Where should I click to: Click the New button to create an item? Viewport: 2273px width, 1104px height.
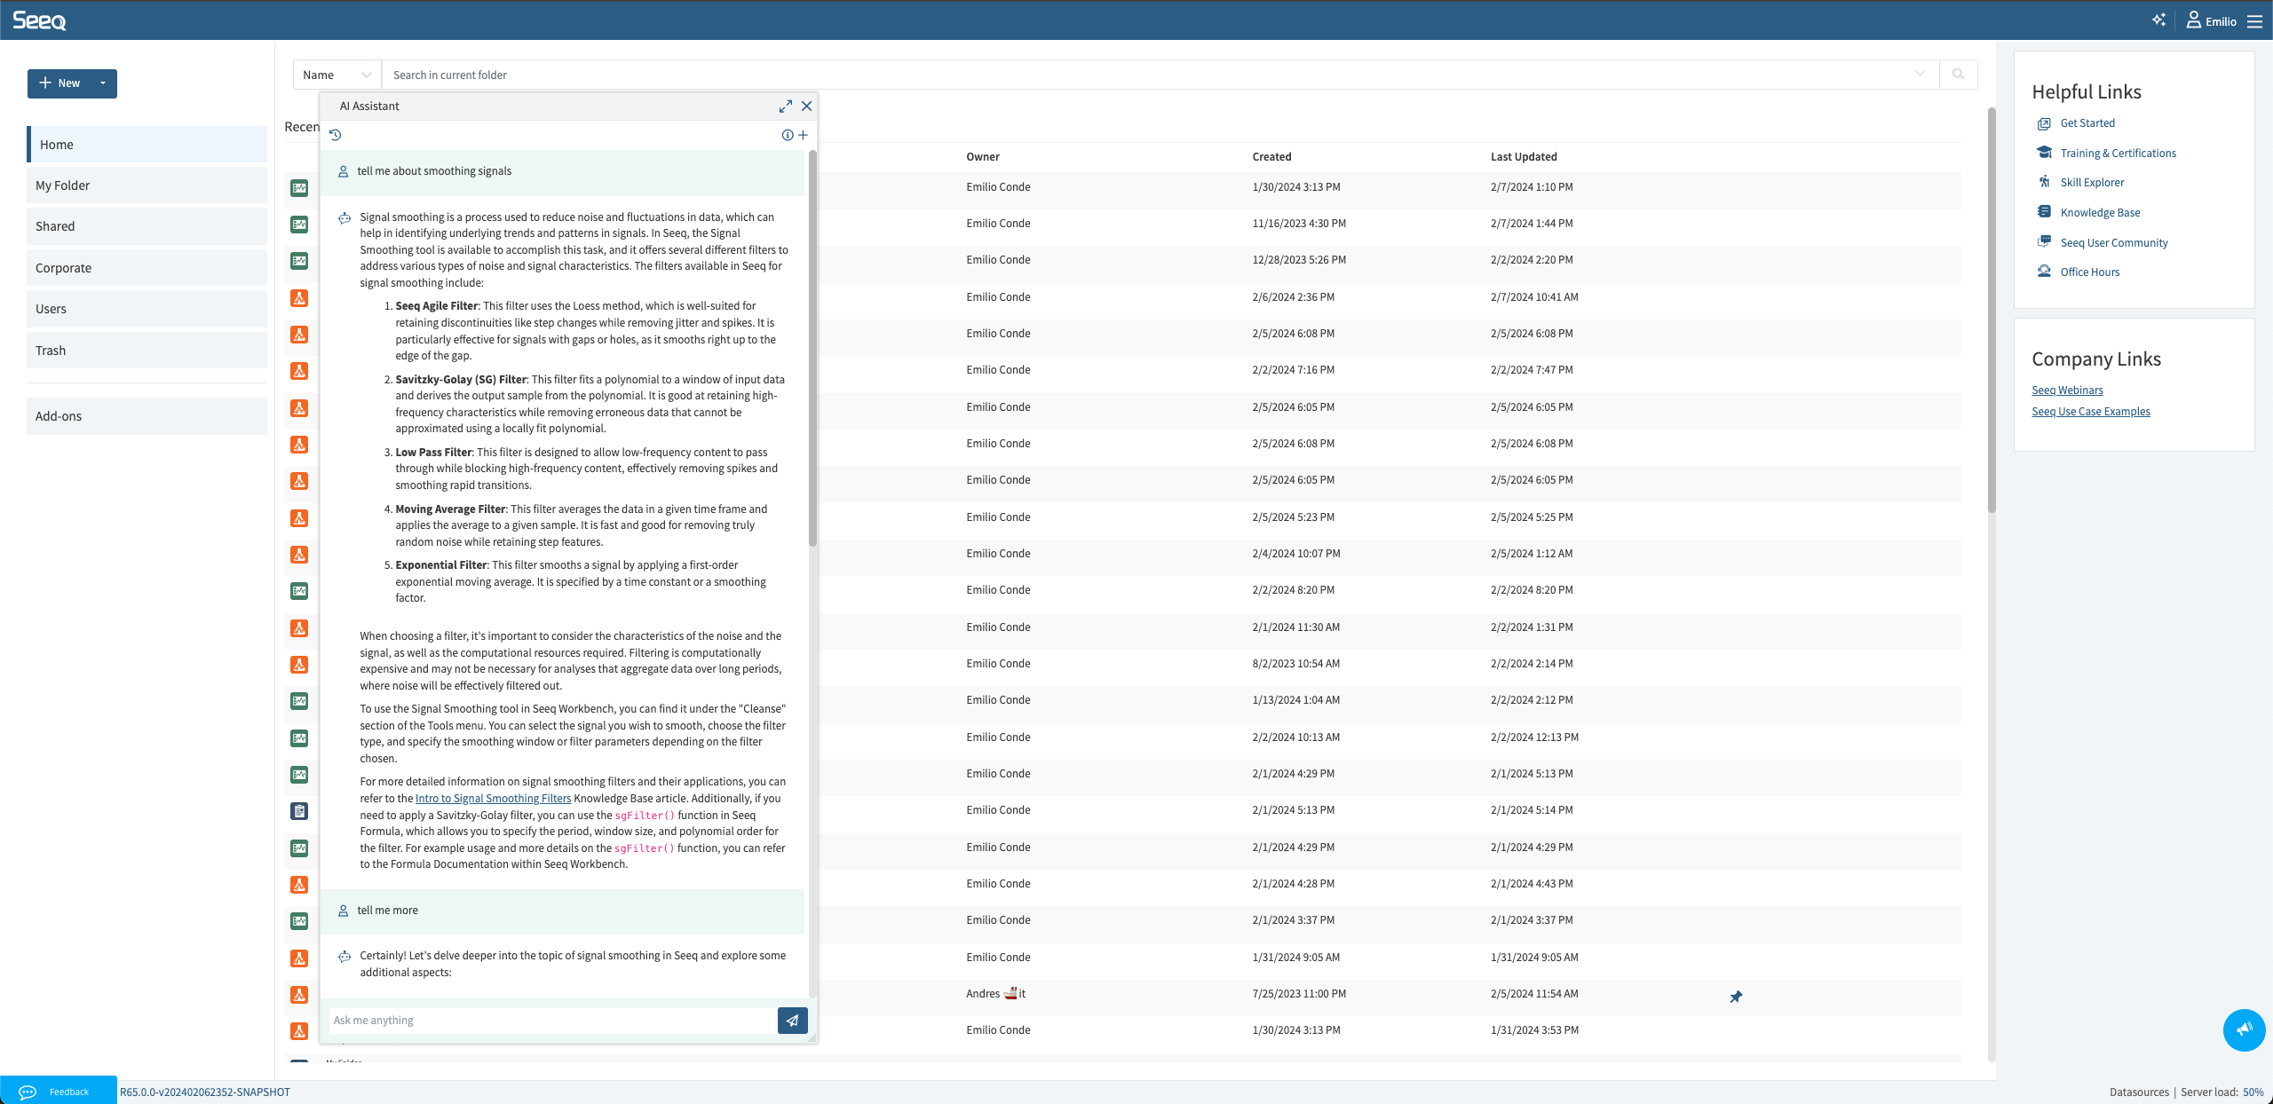(59, 83)
